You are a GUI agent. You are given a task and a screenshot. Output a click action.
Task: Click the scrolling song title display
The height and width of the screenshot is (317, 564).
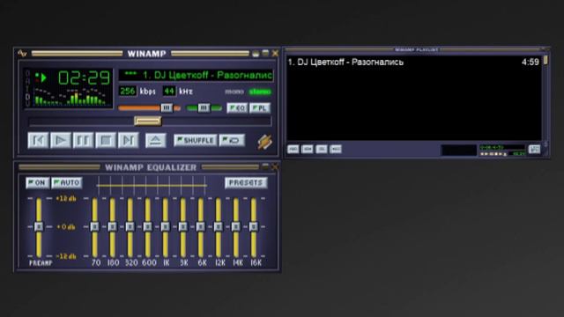[196, 75]
